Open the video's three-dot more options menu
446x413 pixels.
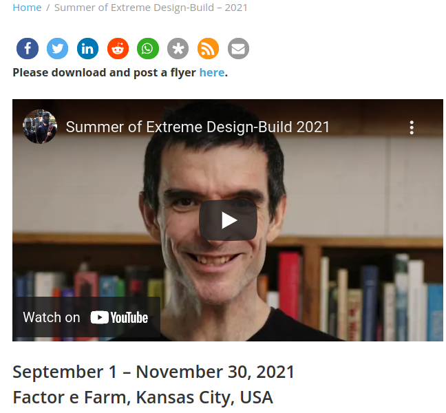(x=412, y=127)
